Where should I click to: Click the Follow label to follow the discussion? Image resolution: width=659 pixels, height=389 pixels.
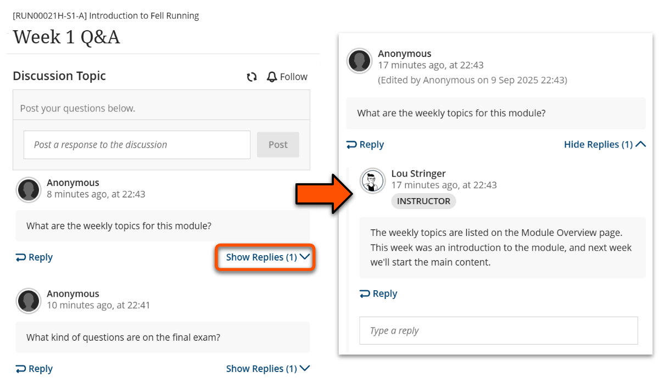click(x=293, y=77)
